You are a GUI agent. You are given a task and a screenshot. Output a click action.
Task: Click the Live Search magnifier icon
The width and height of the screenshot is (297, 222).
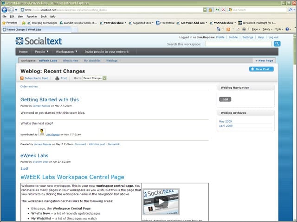click(290, 10)
